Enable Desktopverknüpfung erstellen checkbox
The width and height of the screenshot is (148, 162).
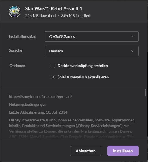[53, 66]
